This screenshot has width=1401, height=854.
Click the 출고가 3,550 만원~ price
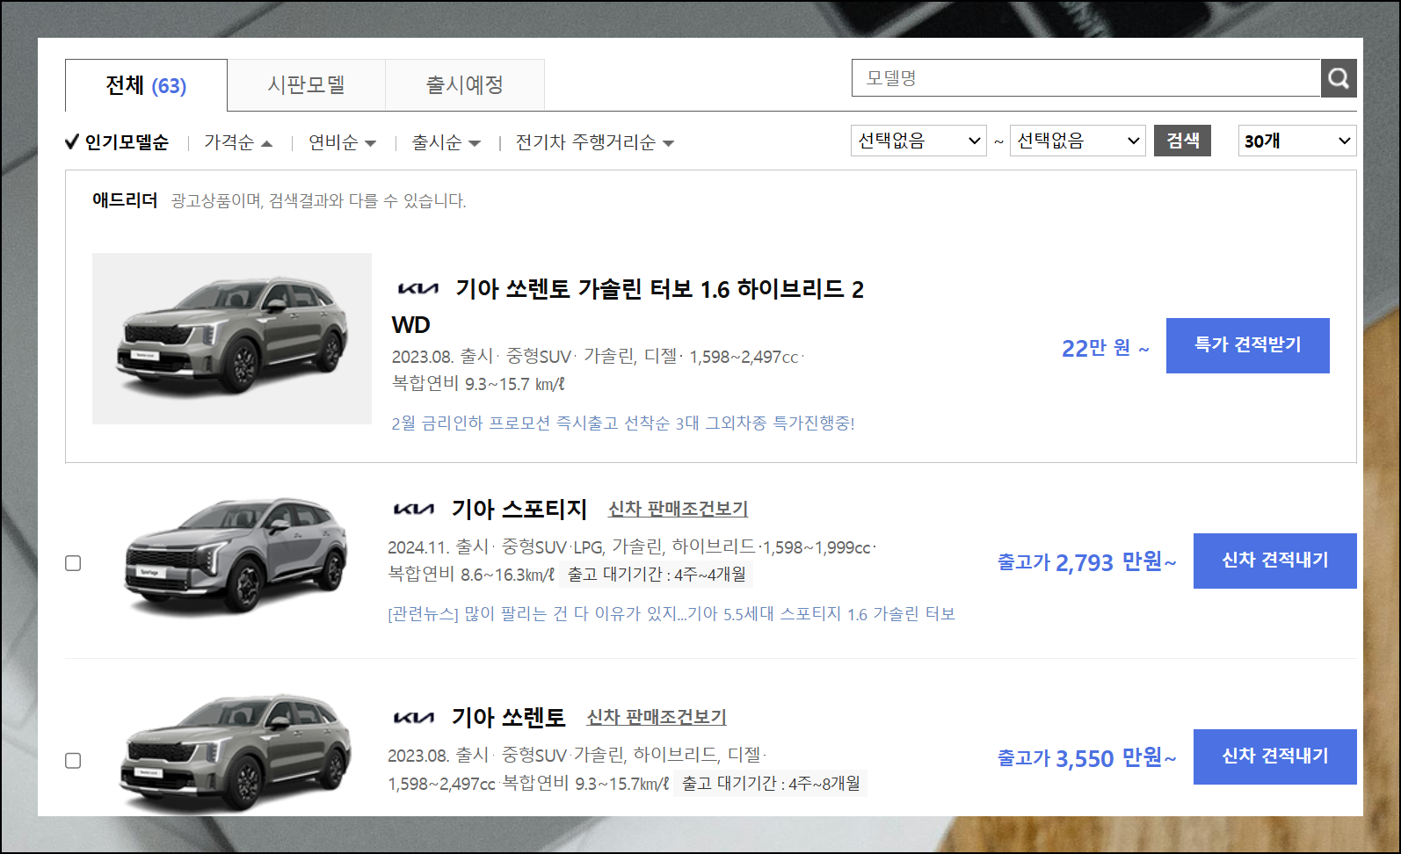(x=1086, y=757)
